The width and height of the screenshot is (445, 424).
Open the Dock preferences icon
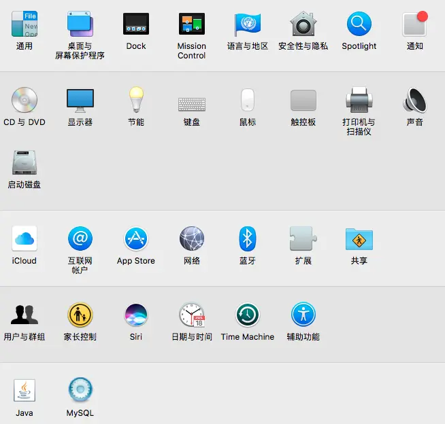136,24
